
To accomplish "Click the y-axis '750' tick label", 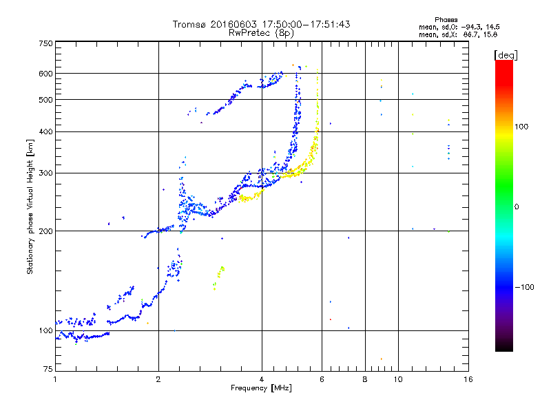I will pyautogui.click(x=45, y=43).
